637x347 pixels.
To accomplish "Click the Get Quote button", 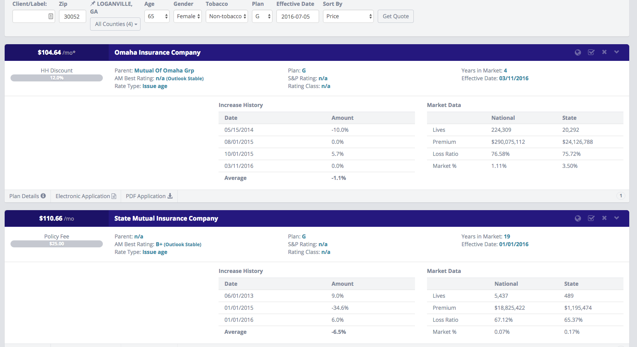I will point(396,16).
